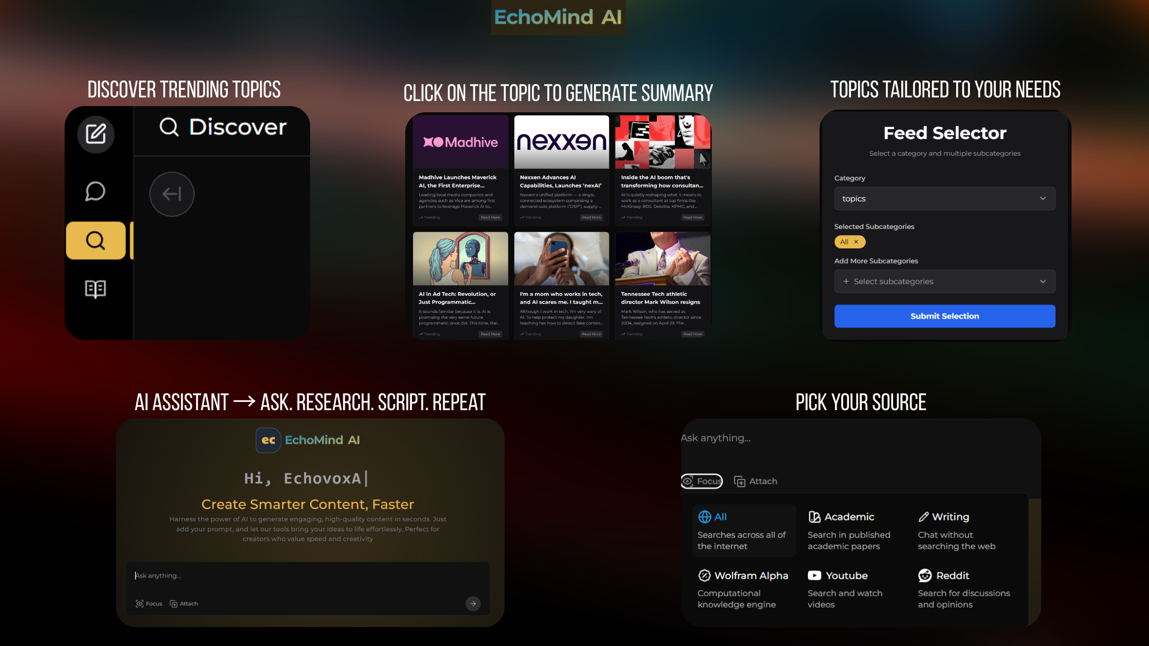Click the send arrow in assistant box
The width and height of the screenshot is (1149, 646).
click(473, 603)
